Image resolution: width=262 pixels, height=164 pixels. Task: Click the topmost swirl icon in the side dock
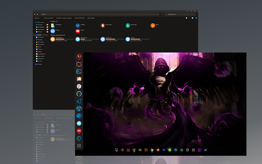[x=79, y=57]
